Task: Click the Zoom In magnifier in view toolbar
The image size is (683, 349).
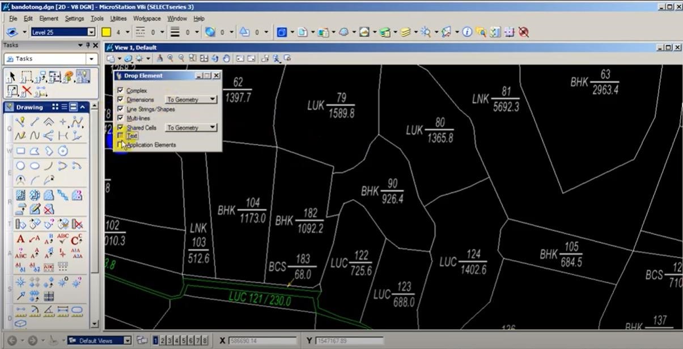Action: 170,58
